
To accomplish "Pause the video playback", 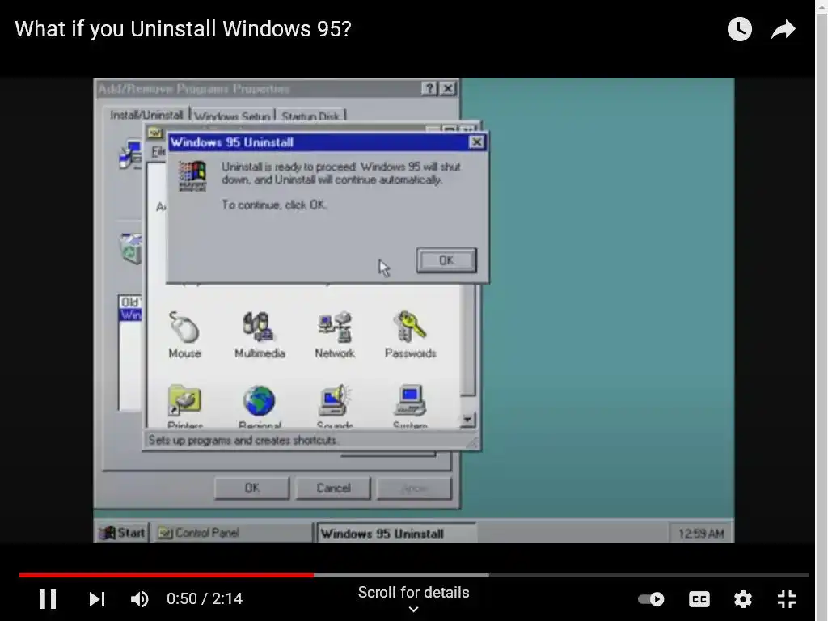I will pyautogui.click(x=48, y=599).
